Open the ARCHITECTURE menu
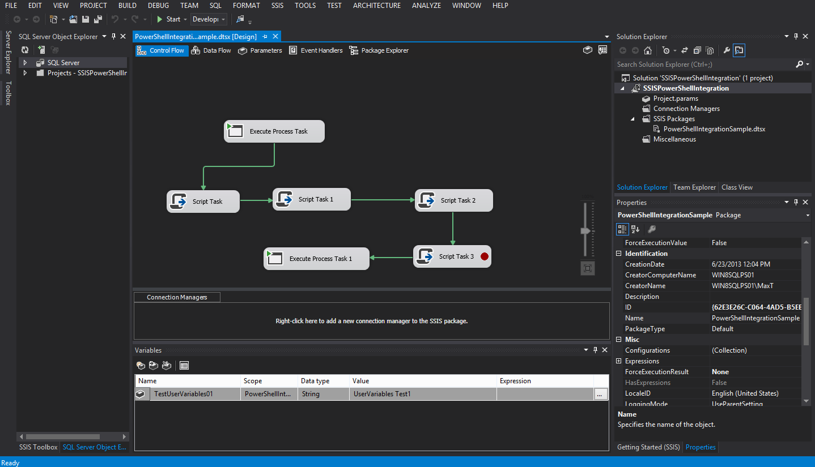815x467 pixels. 376,6
